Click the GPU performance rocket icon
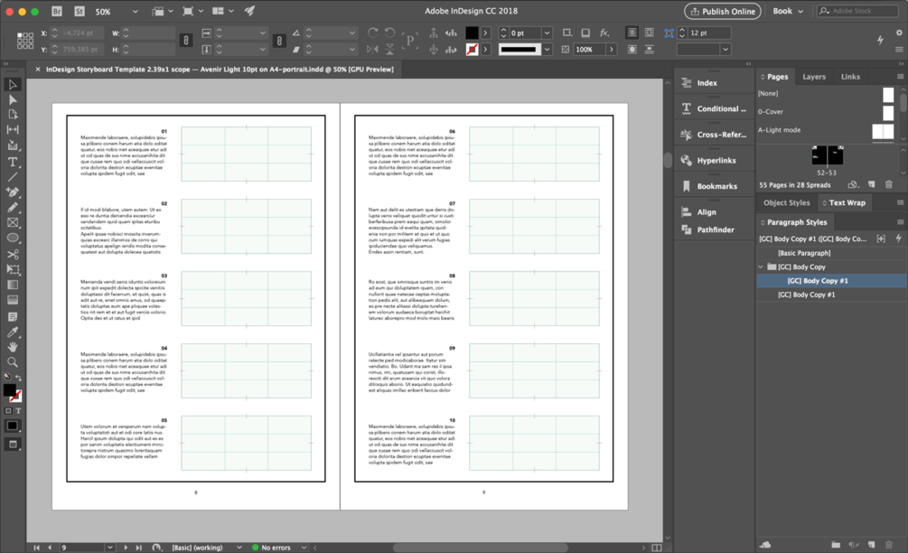This screenshot has height=553, width=908. tap(249, 11)
